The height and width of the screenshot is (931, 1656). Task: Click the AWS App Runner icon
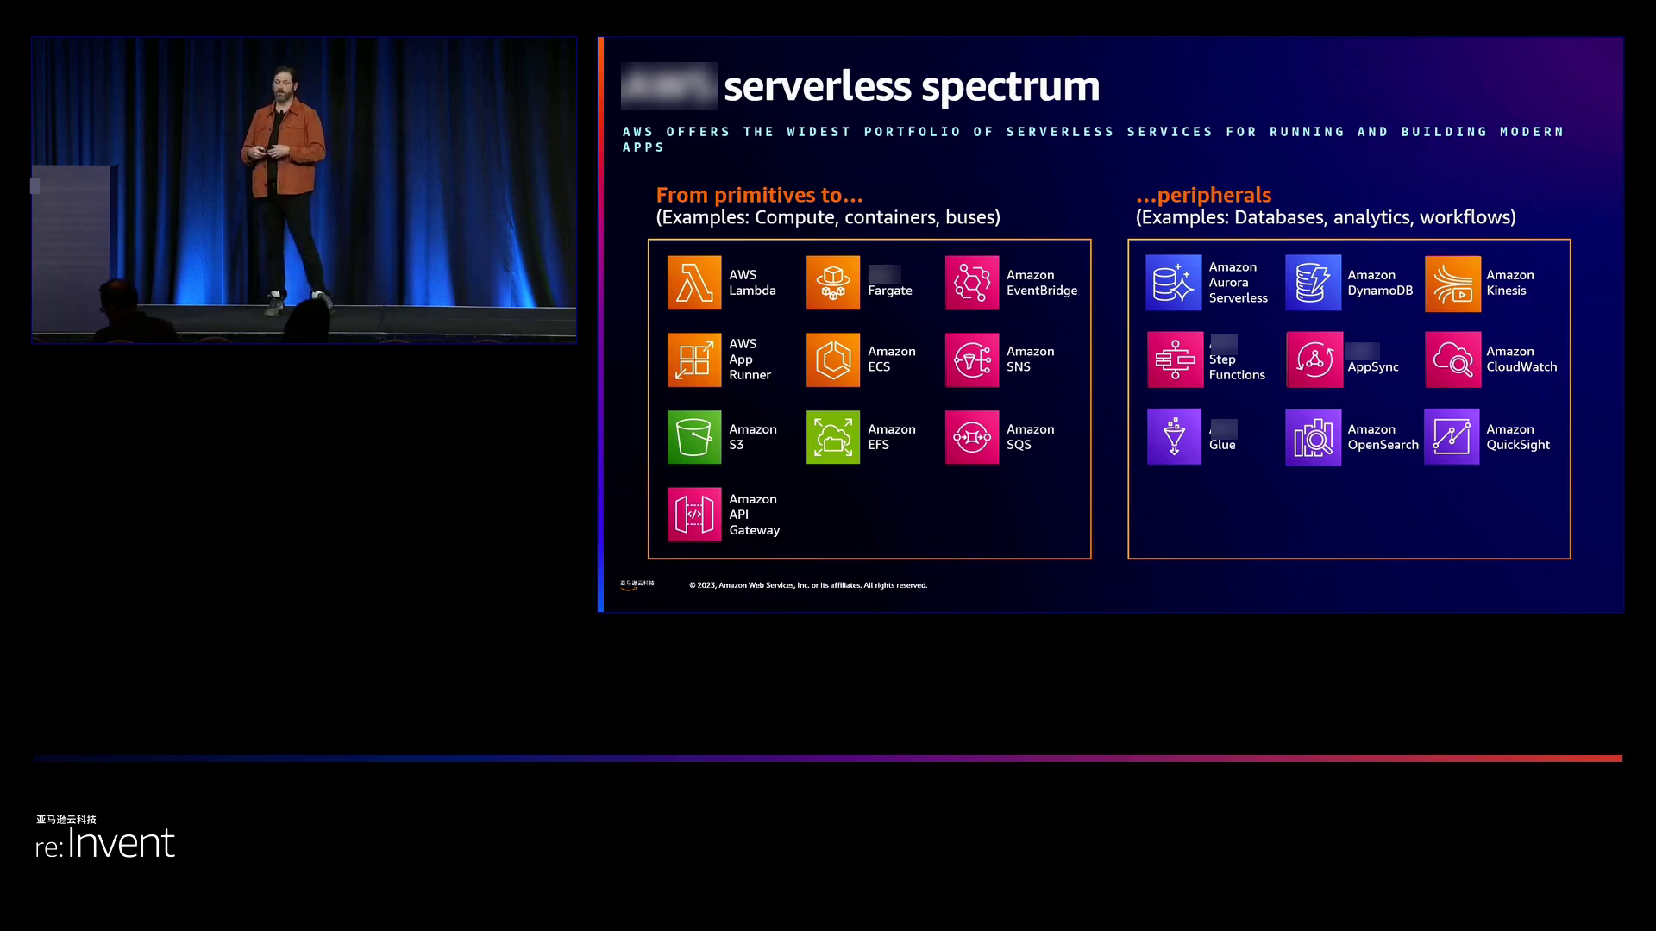tap(694, 359)
